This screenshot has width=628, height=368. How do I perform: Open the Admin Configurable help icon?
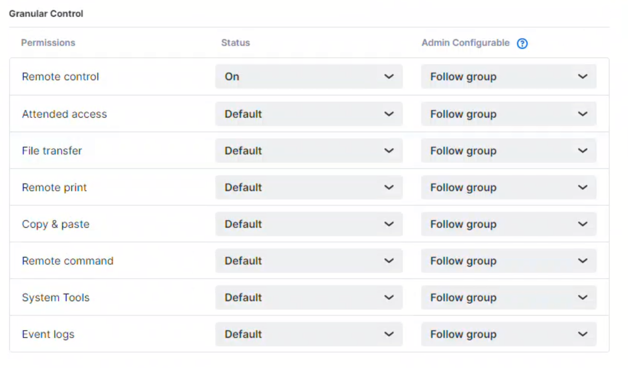pos(522,43)
